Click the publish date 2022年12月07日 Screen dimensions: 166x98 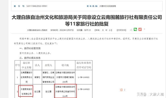click(67, 30)
